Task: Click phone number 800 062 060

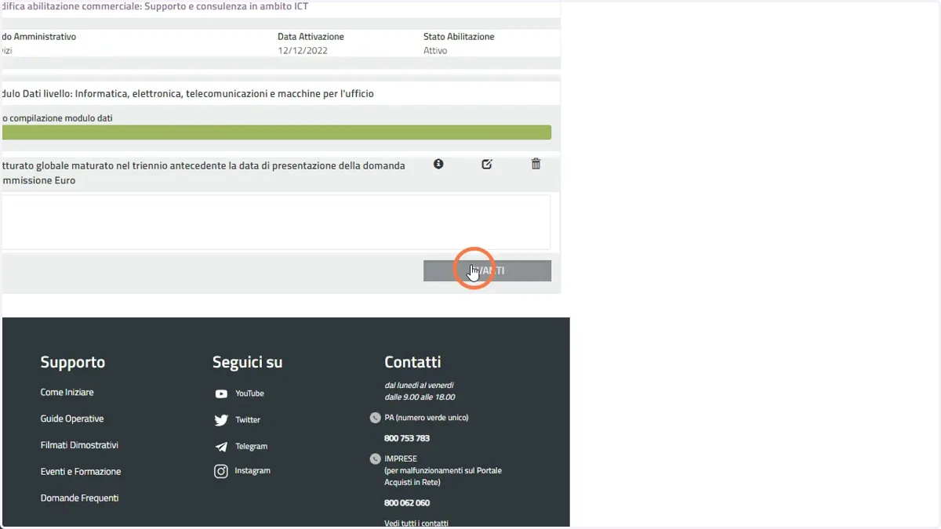Action: pos(407,503)
